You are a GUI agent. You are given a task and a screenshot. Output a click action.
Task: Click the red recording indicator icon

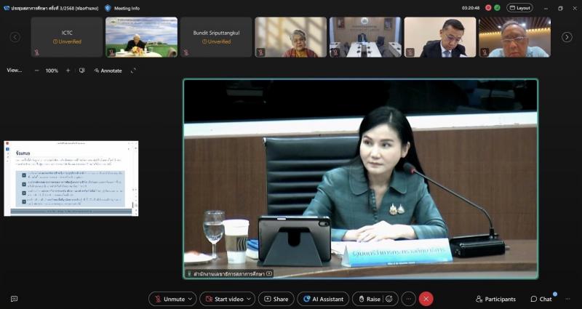(x=488, y=8)
